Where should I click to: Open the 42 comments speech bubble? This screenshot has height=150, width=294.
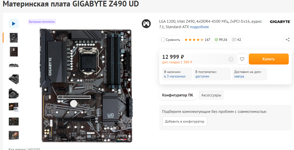(236, 40)
